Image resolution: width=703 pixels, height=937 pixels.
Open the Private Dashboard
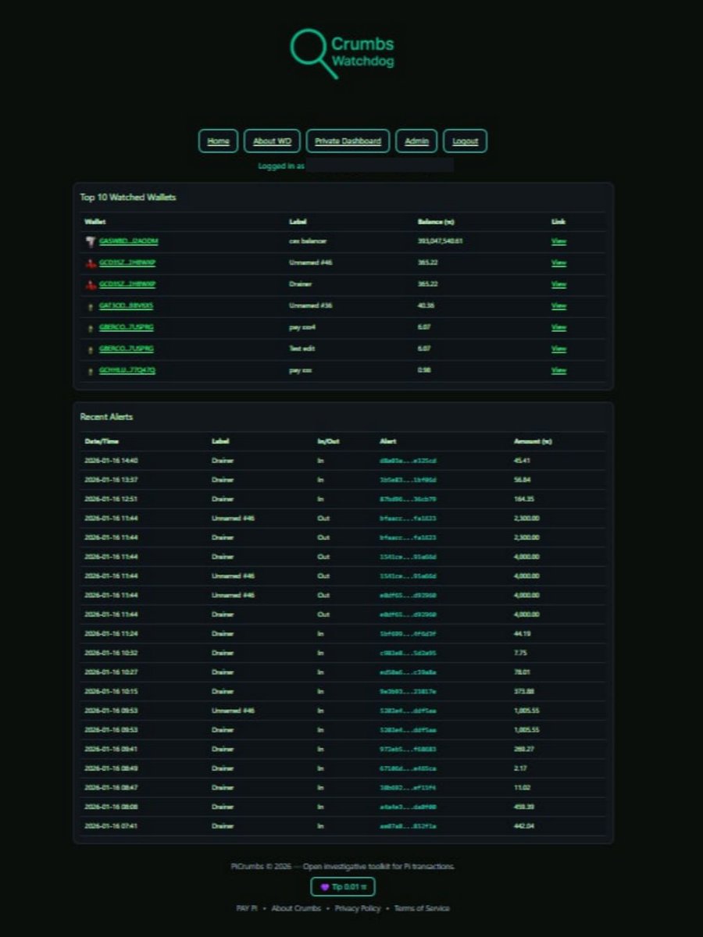348,141
